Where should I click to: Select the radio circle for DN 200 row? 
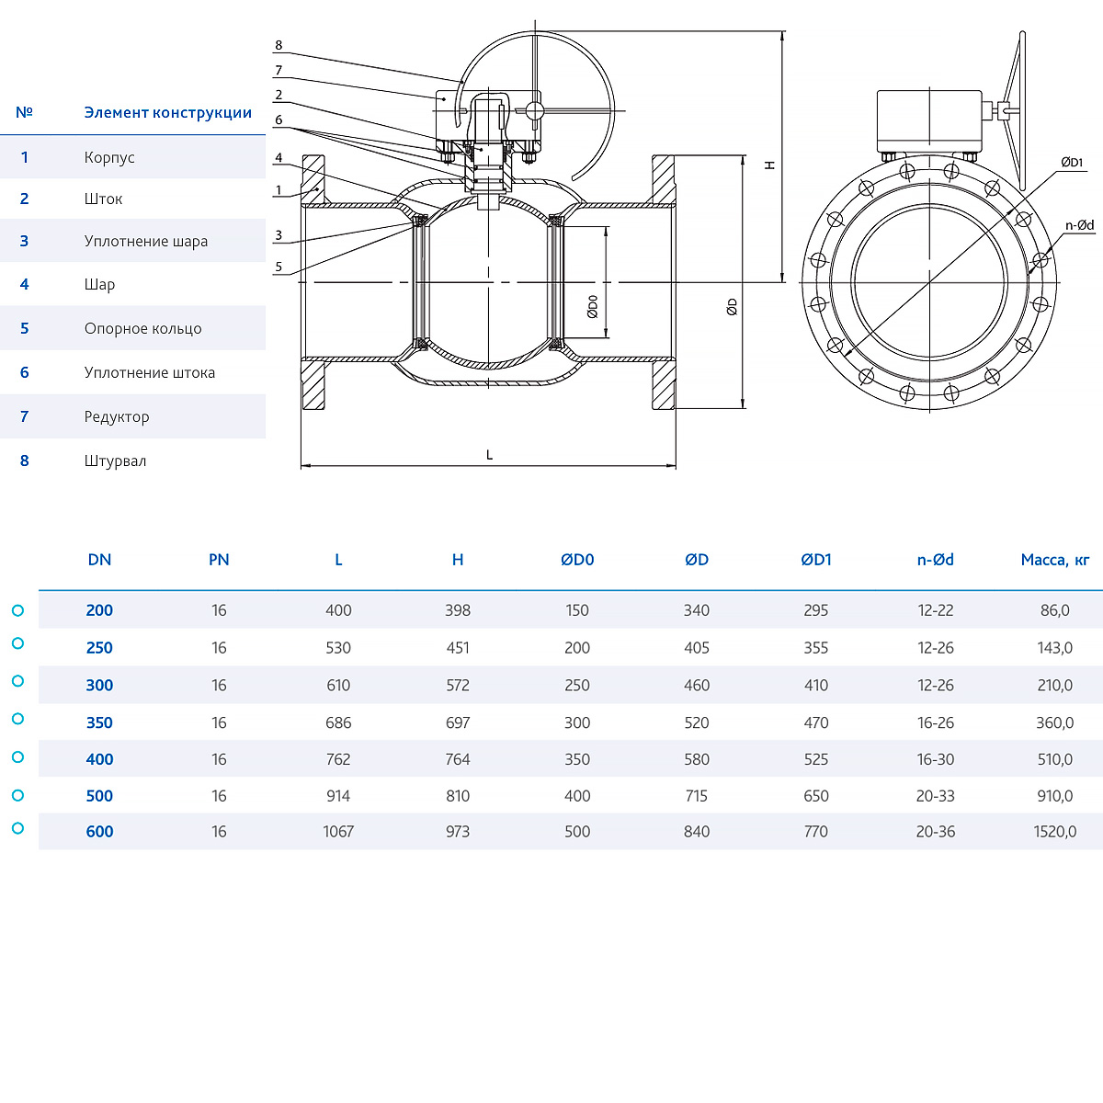(x=17, y=610)
